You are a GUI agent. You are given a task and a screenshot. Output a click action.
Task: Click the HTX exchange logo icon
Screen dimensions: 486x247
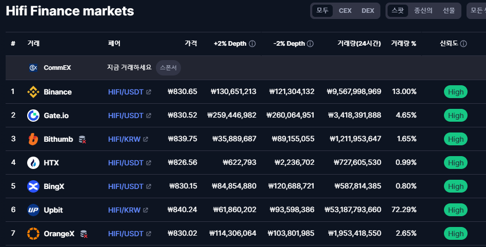33,163
